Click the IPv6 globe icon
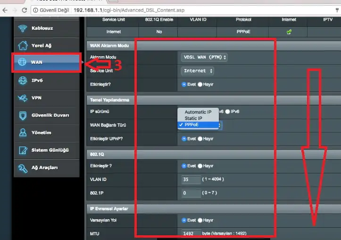 [x=23, y=80]
